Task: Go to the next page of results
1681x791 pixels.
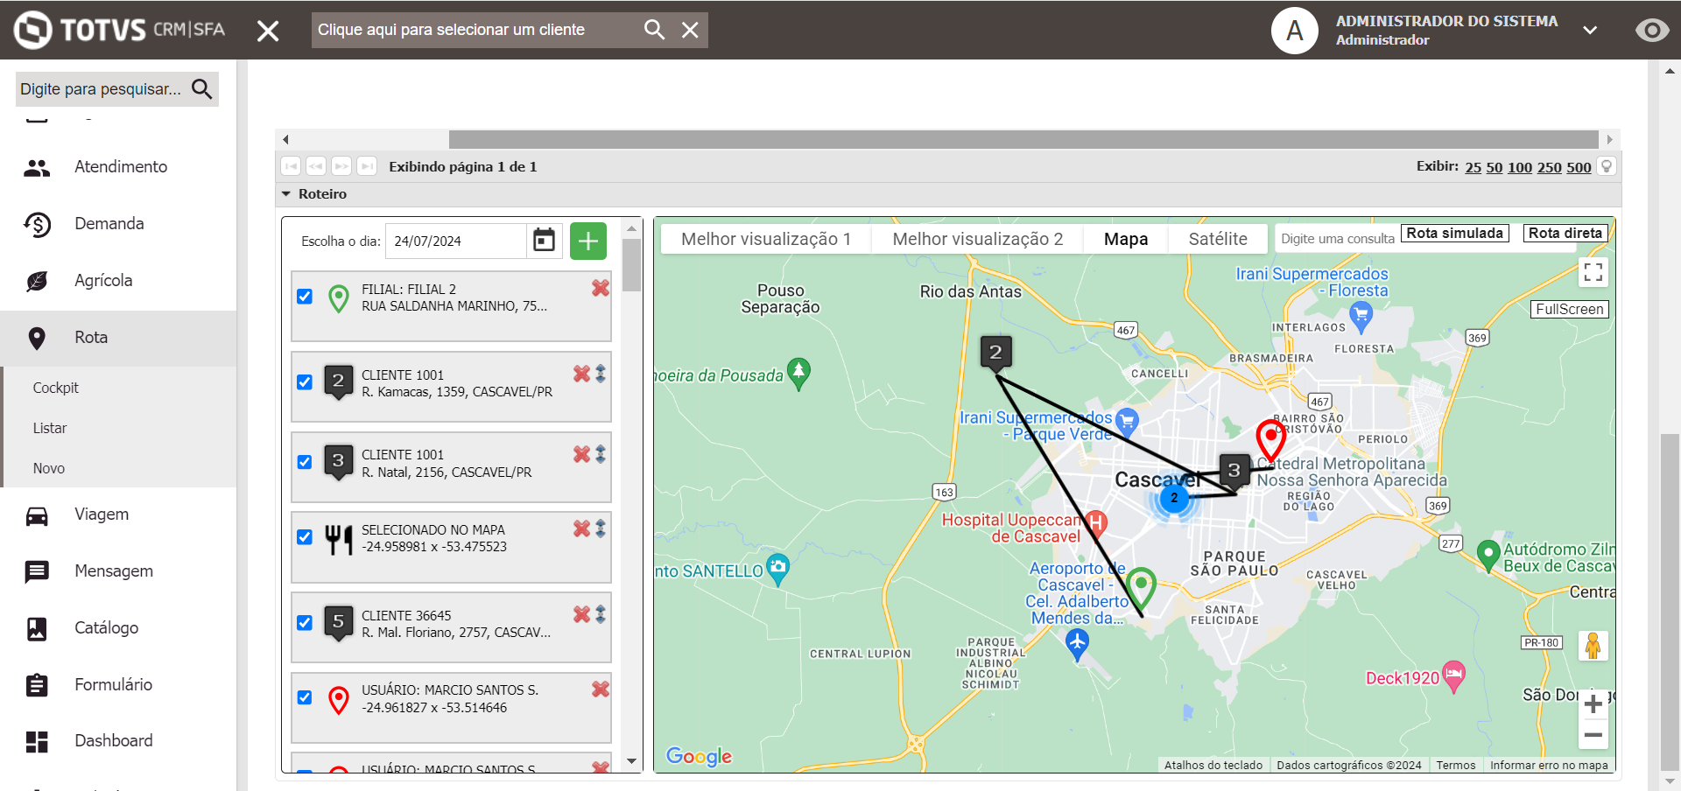Action: click(x=341, y=166)
